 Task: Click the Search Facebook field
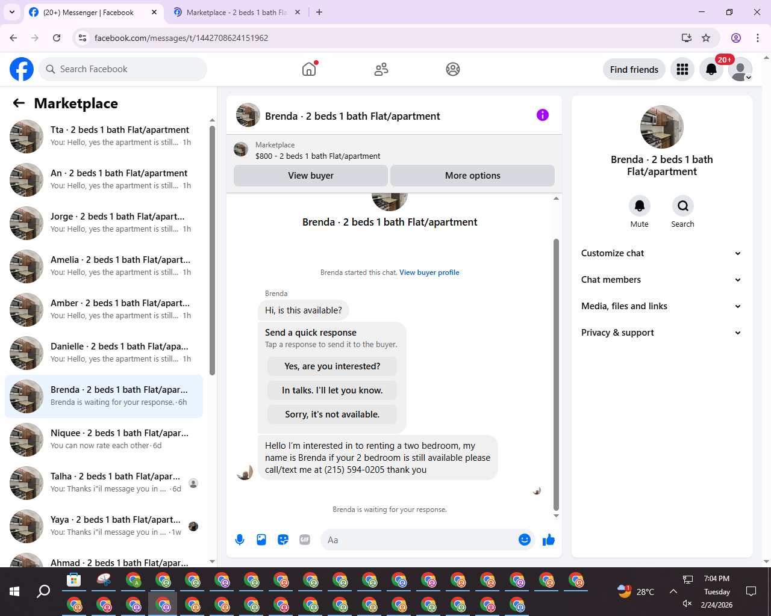pyautogui.click(x=123, y=69)
